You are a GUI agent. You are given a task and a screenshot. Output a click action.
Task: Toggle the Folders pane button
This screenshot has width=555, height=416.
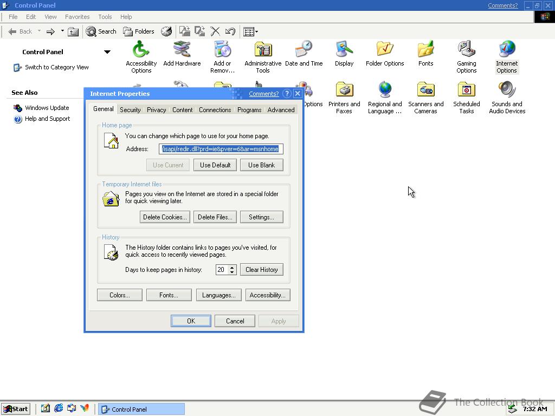[x=138, y=31]
